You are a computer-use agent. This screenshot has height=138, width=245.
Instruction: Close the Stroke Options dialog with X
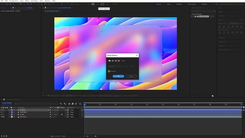click(137, 55)
